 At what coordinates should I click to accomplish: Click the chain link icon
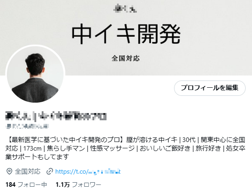[50, 171]
